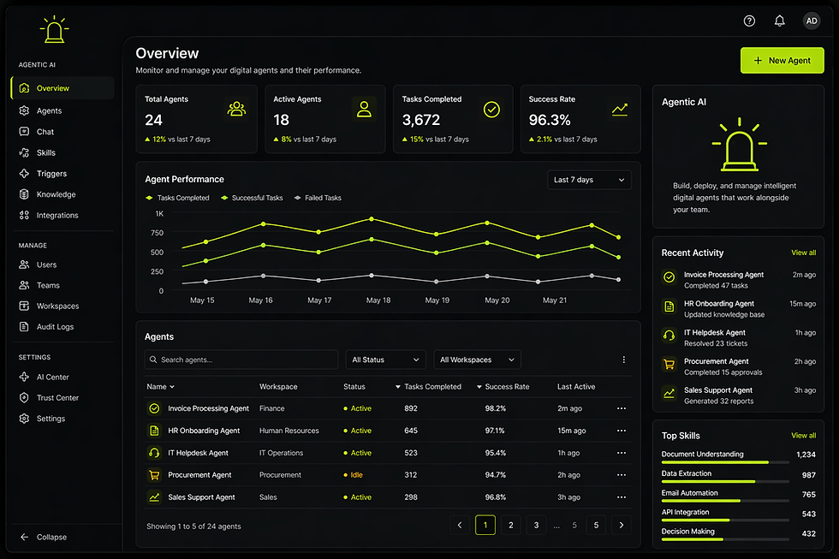Open more options for Invoice Processing Agent

point(622,408)
